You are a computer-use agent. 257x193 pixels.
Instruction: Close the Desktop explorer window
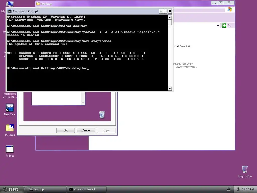[229, 3]
